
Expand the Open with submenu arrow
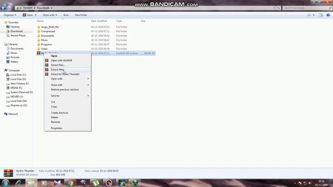(88, 78)
